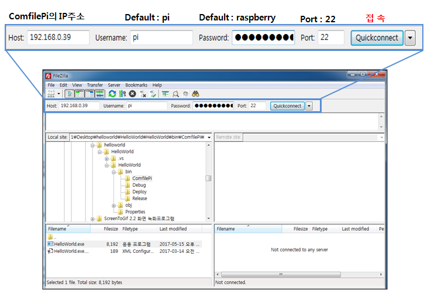Click the disconnect from server icon
The height and width of the screenshot is (305, 424).
tap(143, 94)
